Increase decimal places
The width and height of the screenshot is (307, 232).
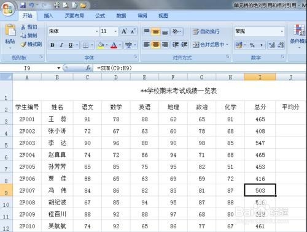(272, 45)
